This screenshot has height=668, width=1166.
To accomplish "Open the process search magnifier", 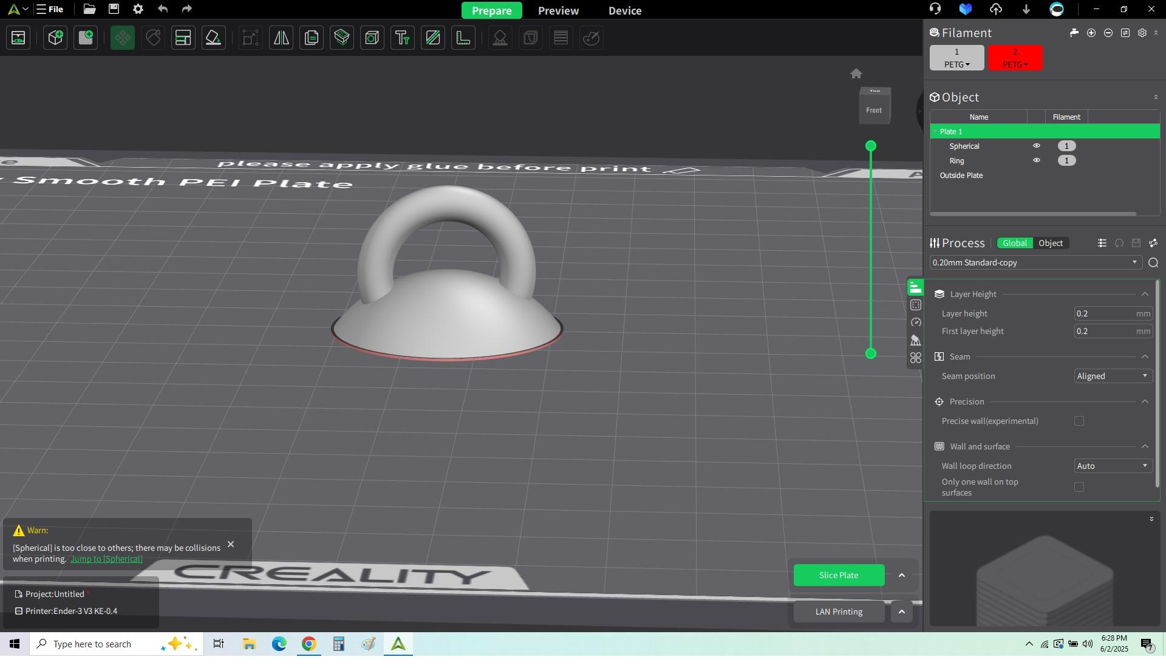I will 1153,262.
